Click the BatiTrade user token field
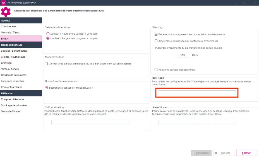Screen dimensions: 259x157 click(x=197, y=93)
